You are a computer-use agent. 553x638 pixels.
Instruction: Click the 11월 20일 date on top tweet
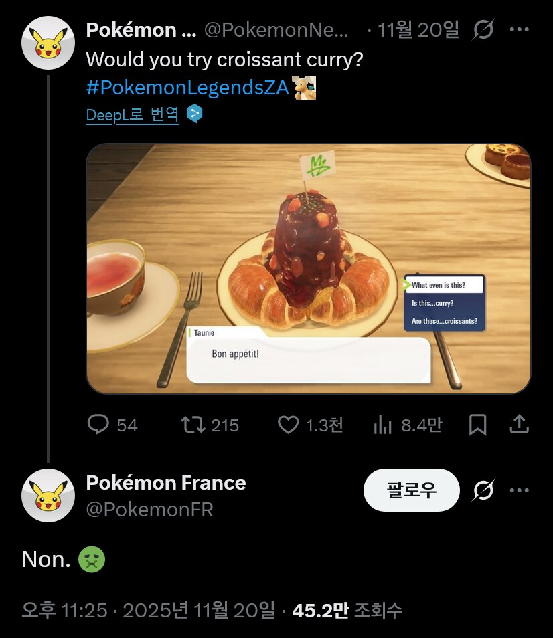418,29
